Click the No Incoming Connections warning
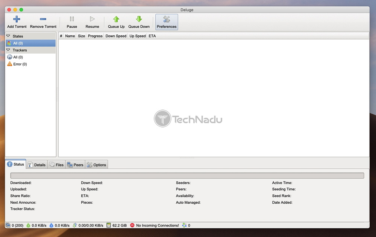 point(155,225)
